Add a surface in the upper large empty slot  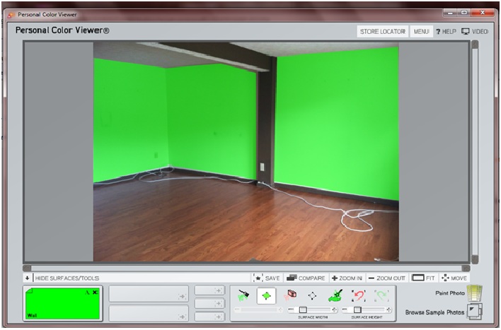[149, 294]
